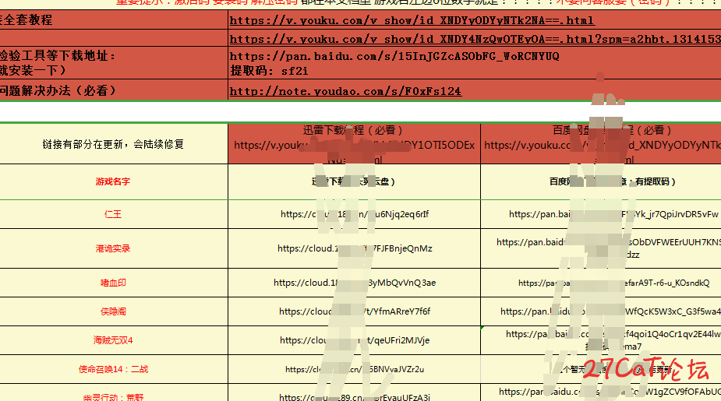Click the 使命召唤14 cloud link ending 5BNVvaJVZr2u

355,369
